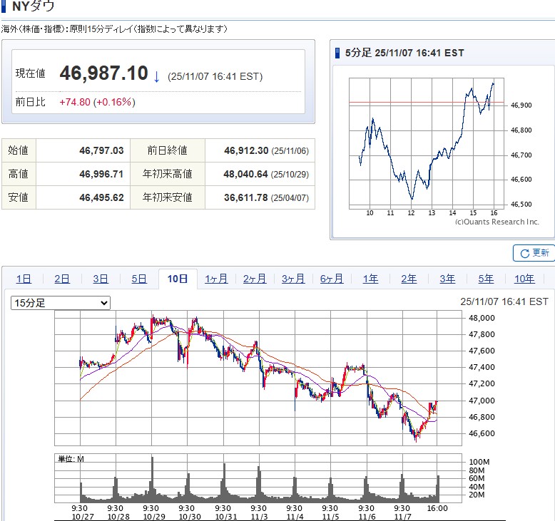The width and height of the screenshot is (555, 521).
Task: Switch to the 2日 chart tab
Action: (x=62, y=279)
